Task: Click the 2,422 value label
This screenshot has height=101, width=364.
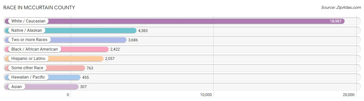Action: (x=115, y=49)
